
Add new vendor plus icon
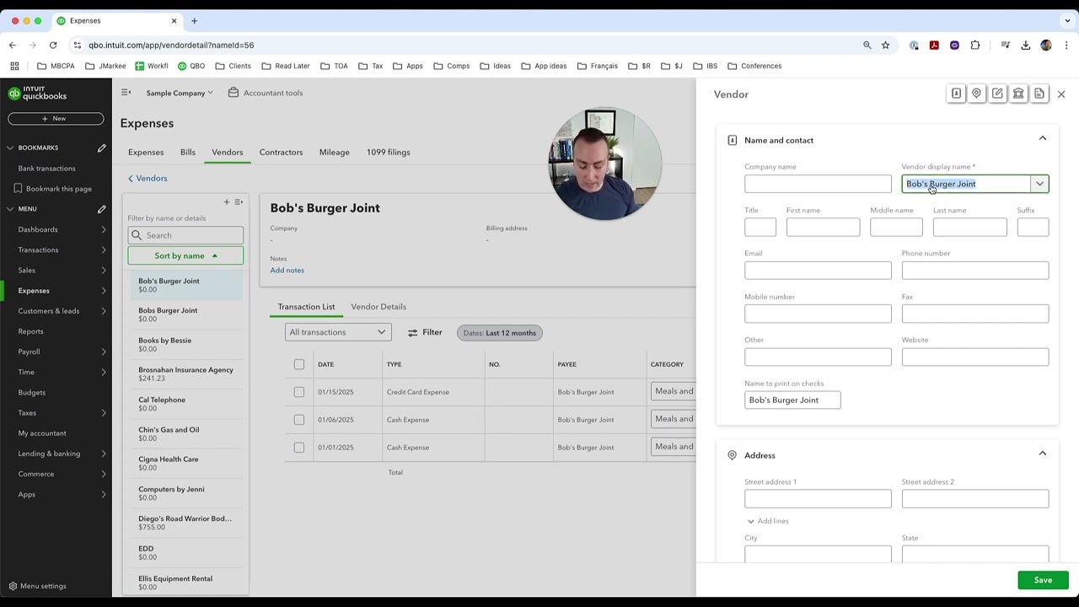pyautogui.click(x=226, y=201)
